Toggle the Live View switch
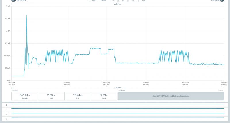This screenshot has width=230, height=123. (222, 1)
